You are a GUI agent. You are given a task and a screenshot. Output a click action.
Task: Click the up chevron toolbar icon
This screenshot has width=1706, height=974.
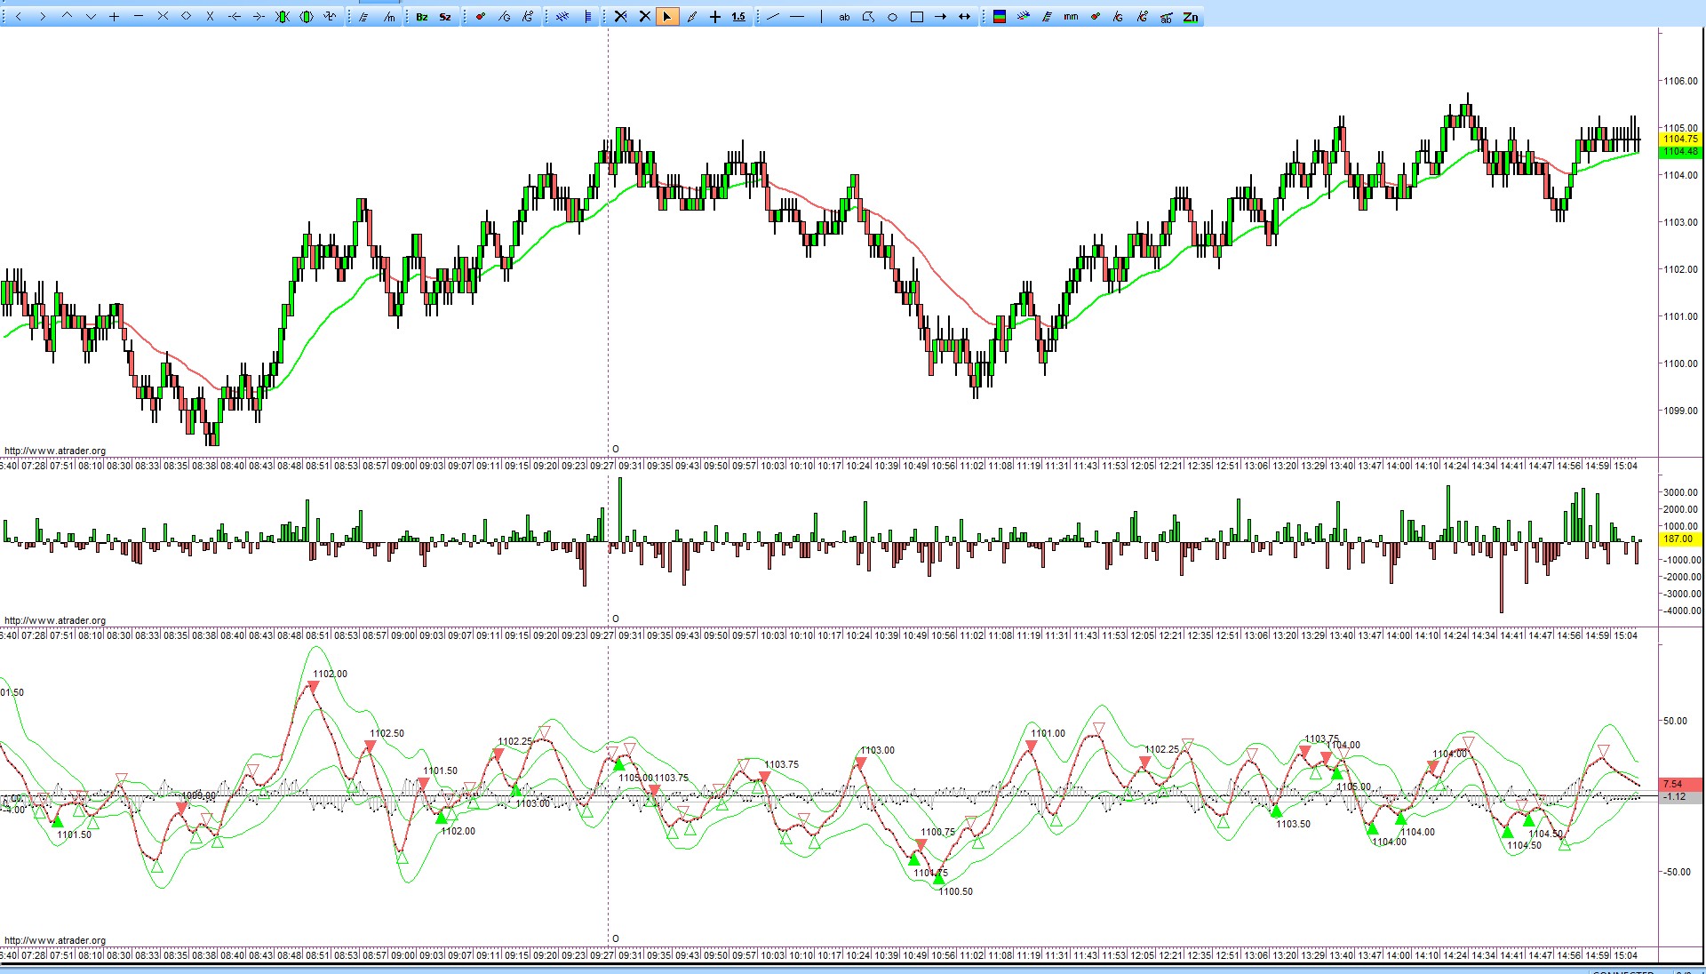point(67,17)
